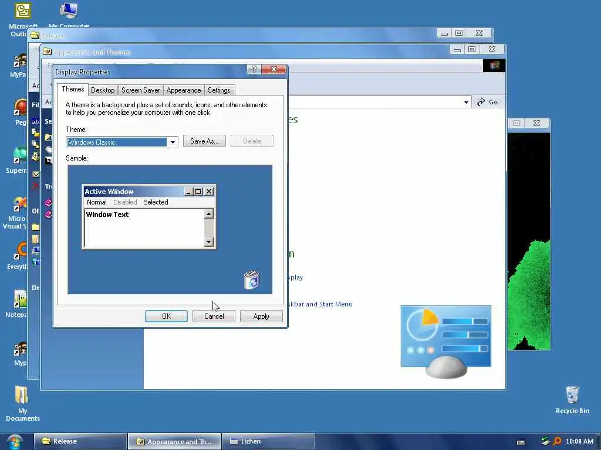Go to the Settings tab

tap(219, 90)
